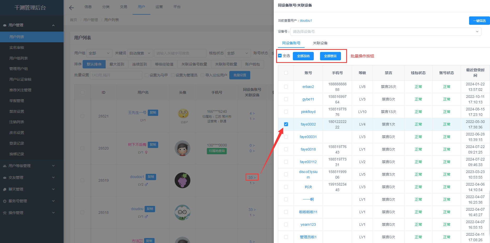Click the 33 > same-device link for doudou1
Image resolution: width=490 pixels, height=243 pixels.
pyautogui.click(x=252, y=177)
